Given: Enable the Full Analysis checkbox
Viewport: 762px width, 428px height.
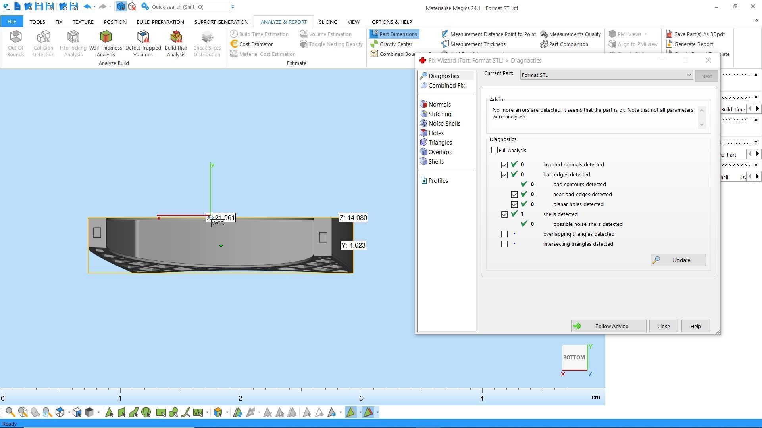Looking at the screenshot, I should (x=495, y=150).
